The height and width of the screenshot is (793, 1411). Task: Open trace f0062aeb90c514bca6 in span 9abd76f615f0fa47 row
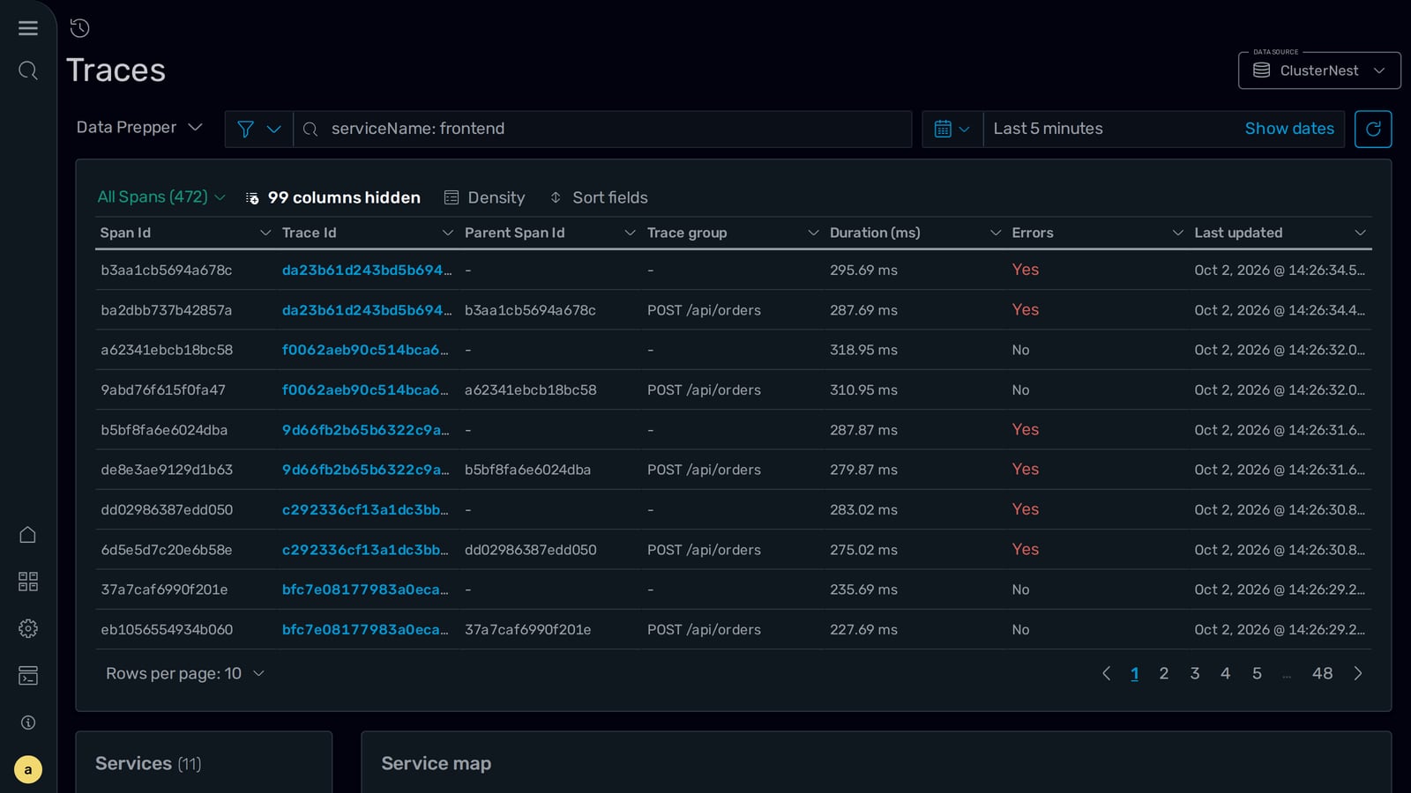[365, 389]
